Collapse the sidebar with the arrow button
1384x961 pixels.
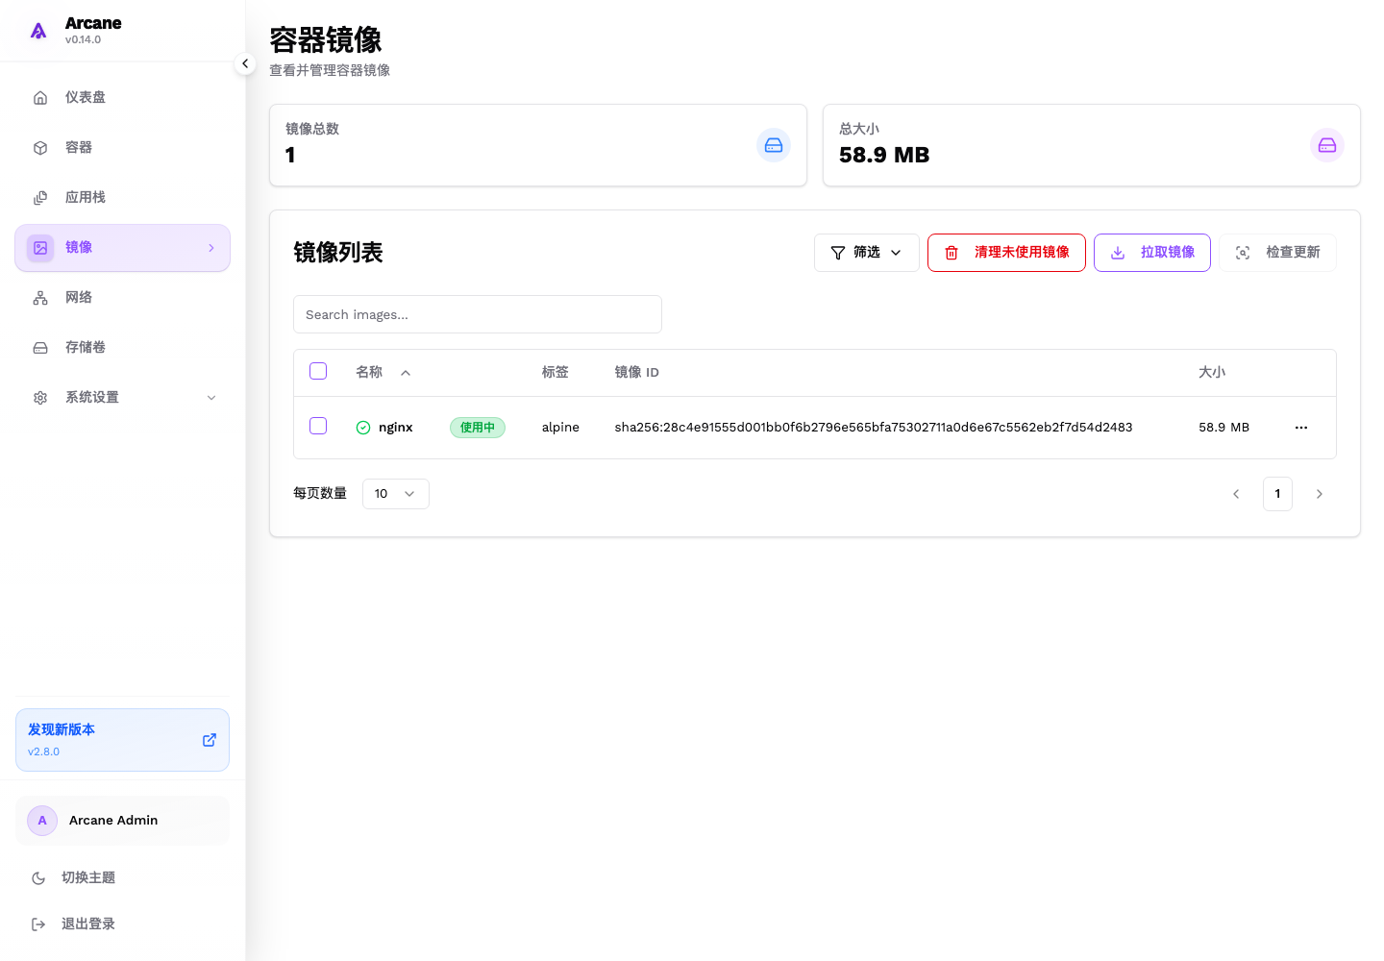click(x=245, y=63)
